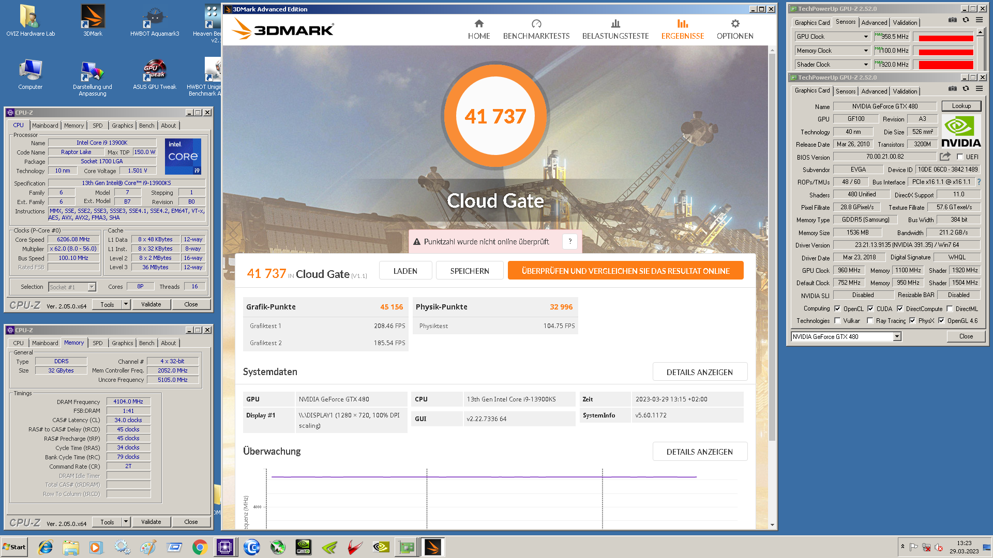Take screenshot in GPU-Z Sensors window
Viewport: 993px width, 558px height.
click(x=953, y=20)
